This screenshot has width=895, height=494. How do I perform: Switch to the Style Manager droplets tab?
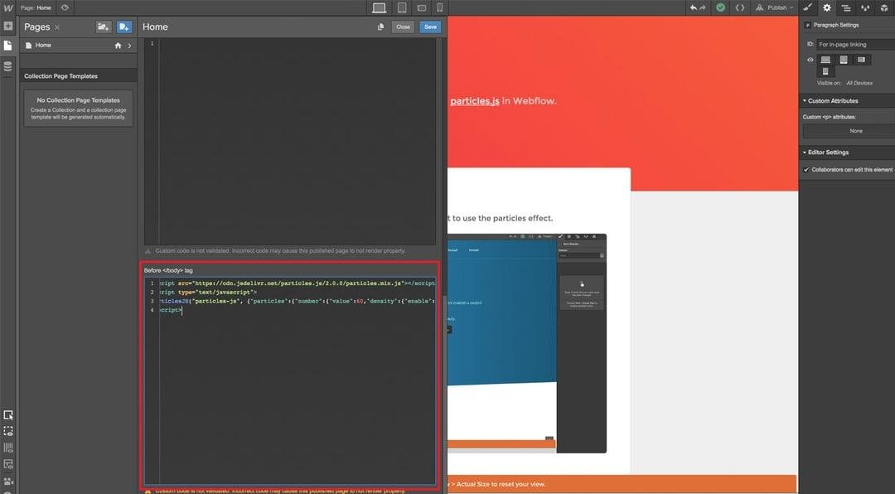pos(865,8)
